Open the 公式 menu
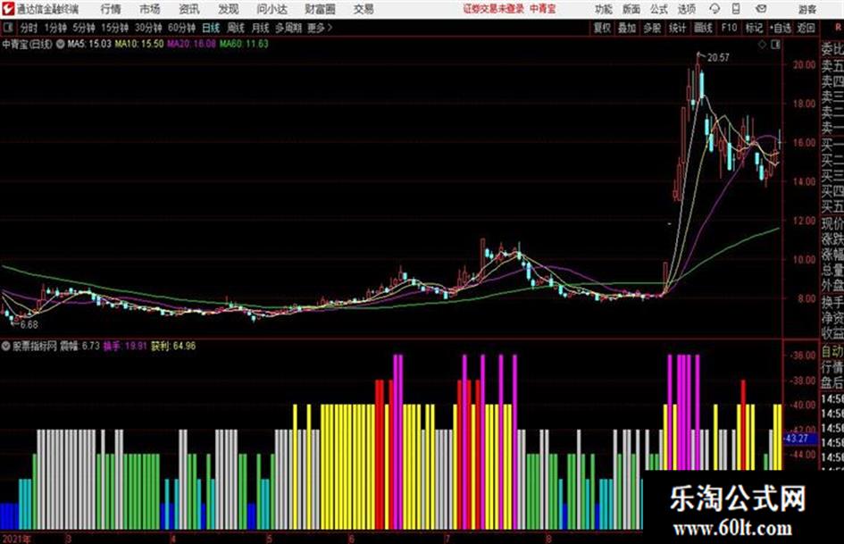844x544 pixels. point(659,9)
